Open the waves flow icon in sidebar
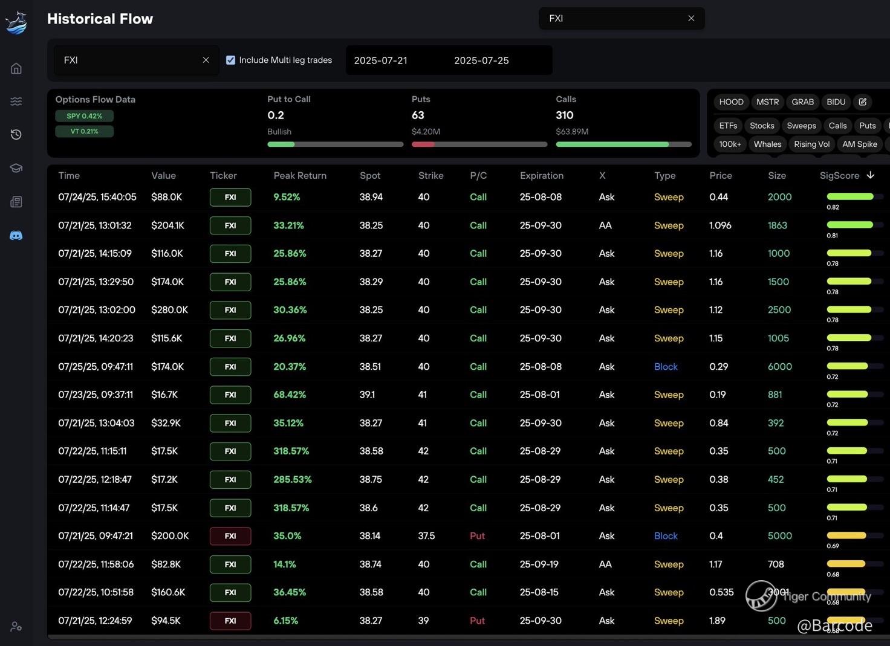The image size is (890, 646). click(x=16, y=102)
